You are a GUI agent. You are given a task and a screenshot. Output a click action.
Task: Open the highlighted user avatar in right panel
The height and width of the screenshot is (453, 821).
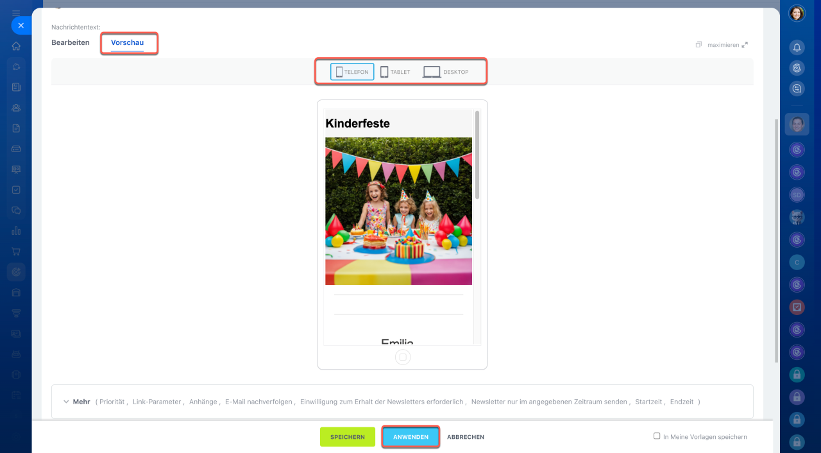pyautogui.click(x=797, y=124)
